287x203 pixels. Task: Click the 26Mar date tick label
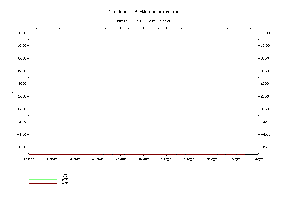click(120, 159)
